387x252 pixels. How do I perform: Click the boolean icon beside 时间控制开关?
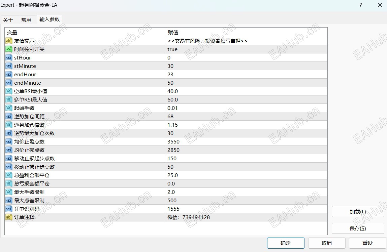coord(9,49)
